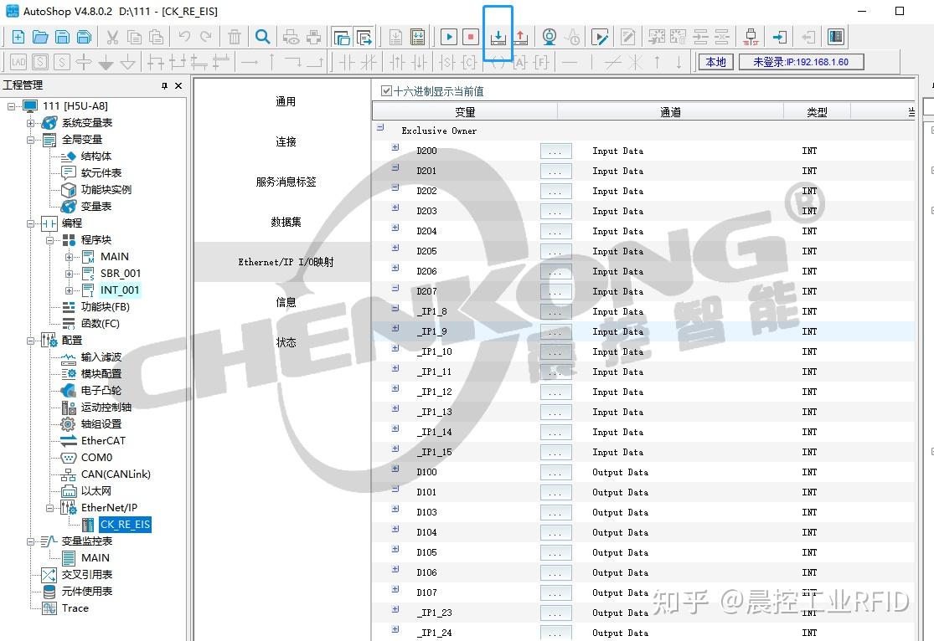Click the 本地 button
The width and height of the screenshot is (934, 641).
[715, 62]
